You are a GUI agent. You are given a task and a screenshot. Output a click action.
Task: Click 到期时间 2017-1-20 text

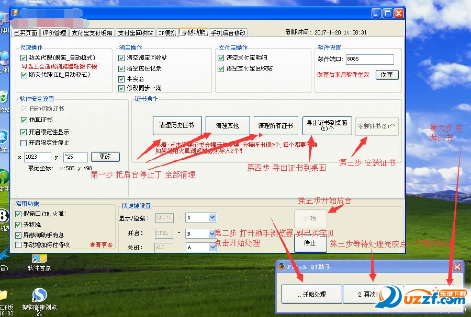326,32
